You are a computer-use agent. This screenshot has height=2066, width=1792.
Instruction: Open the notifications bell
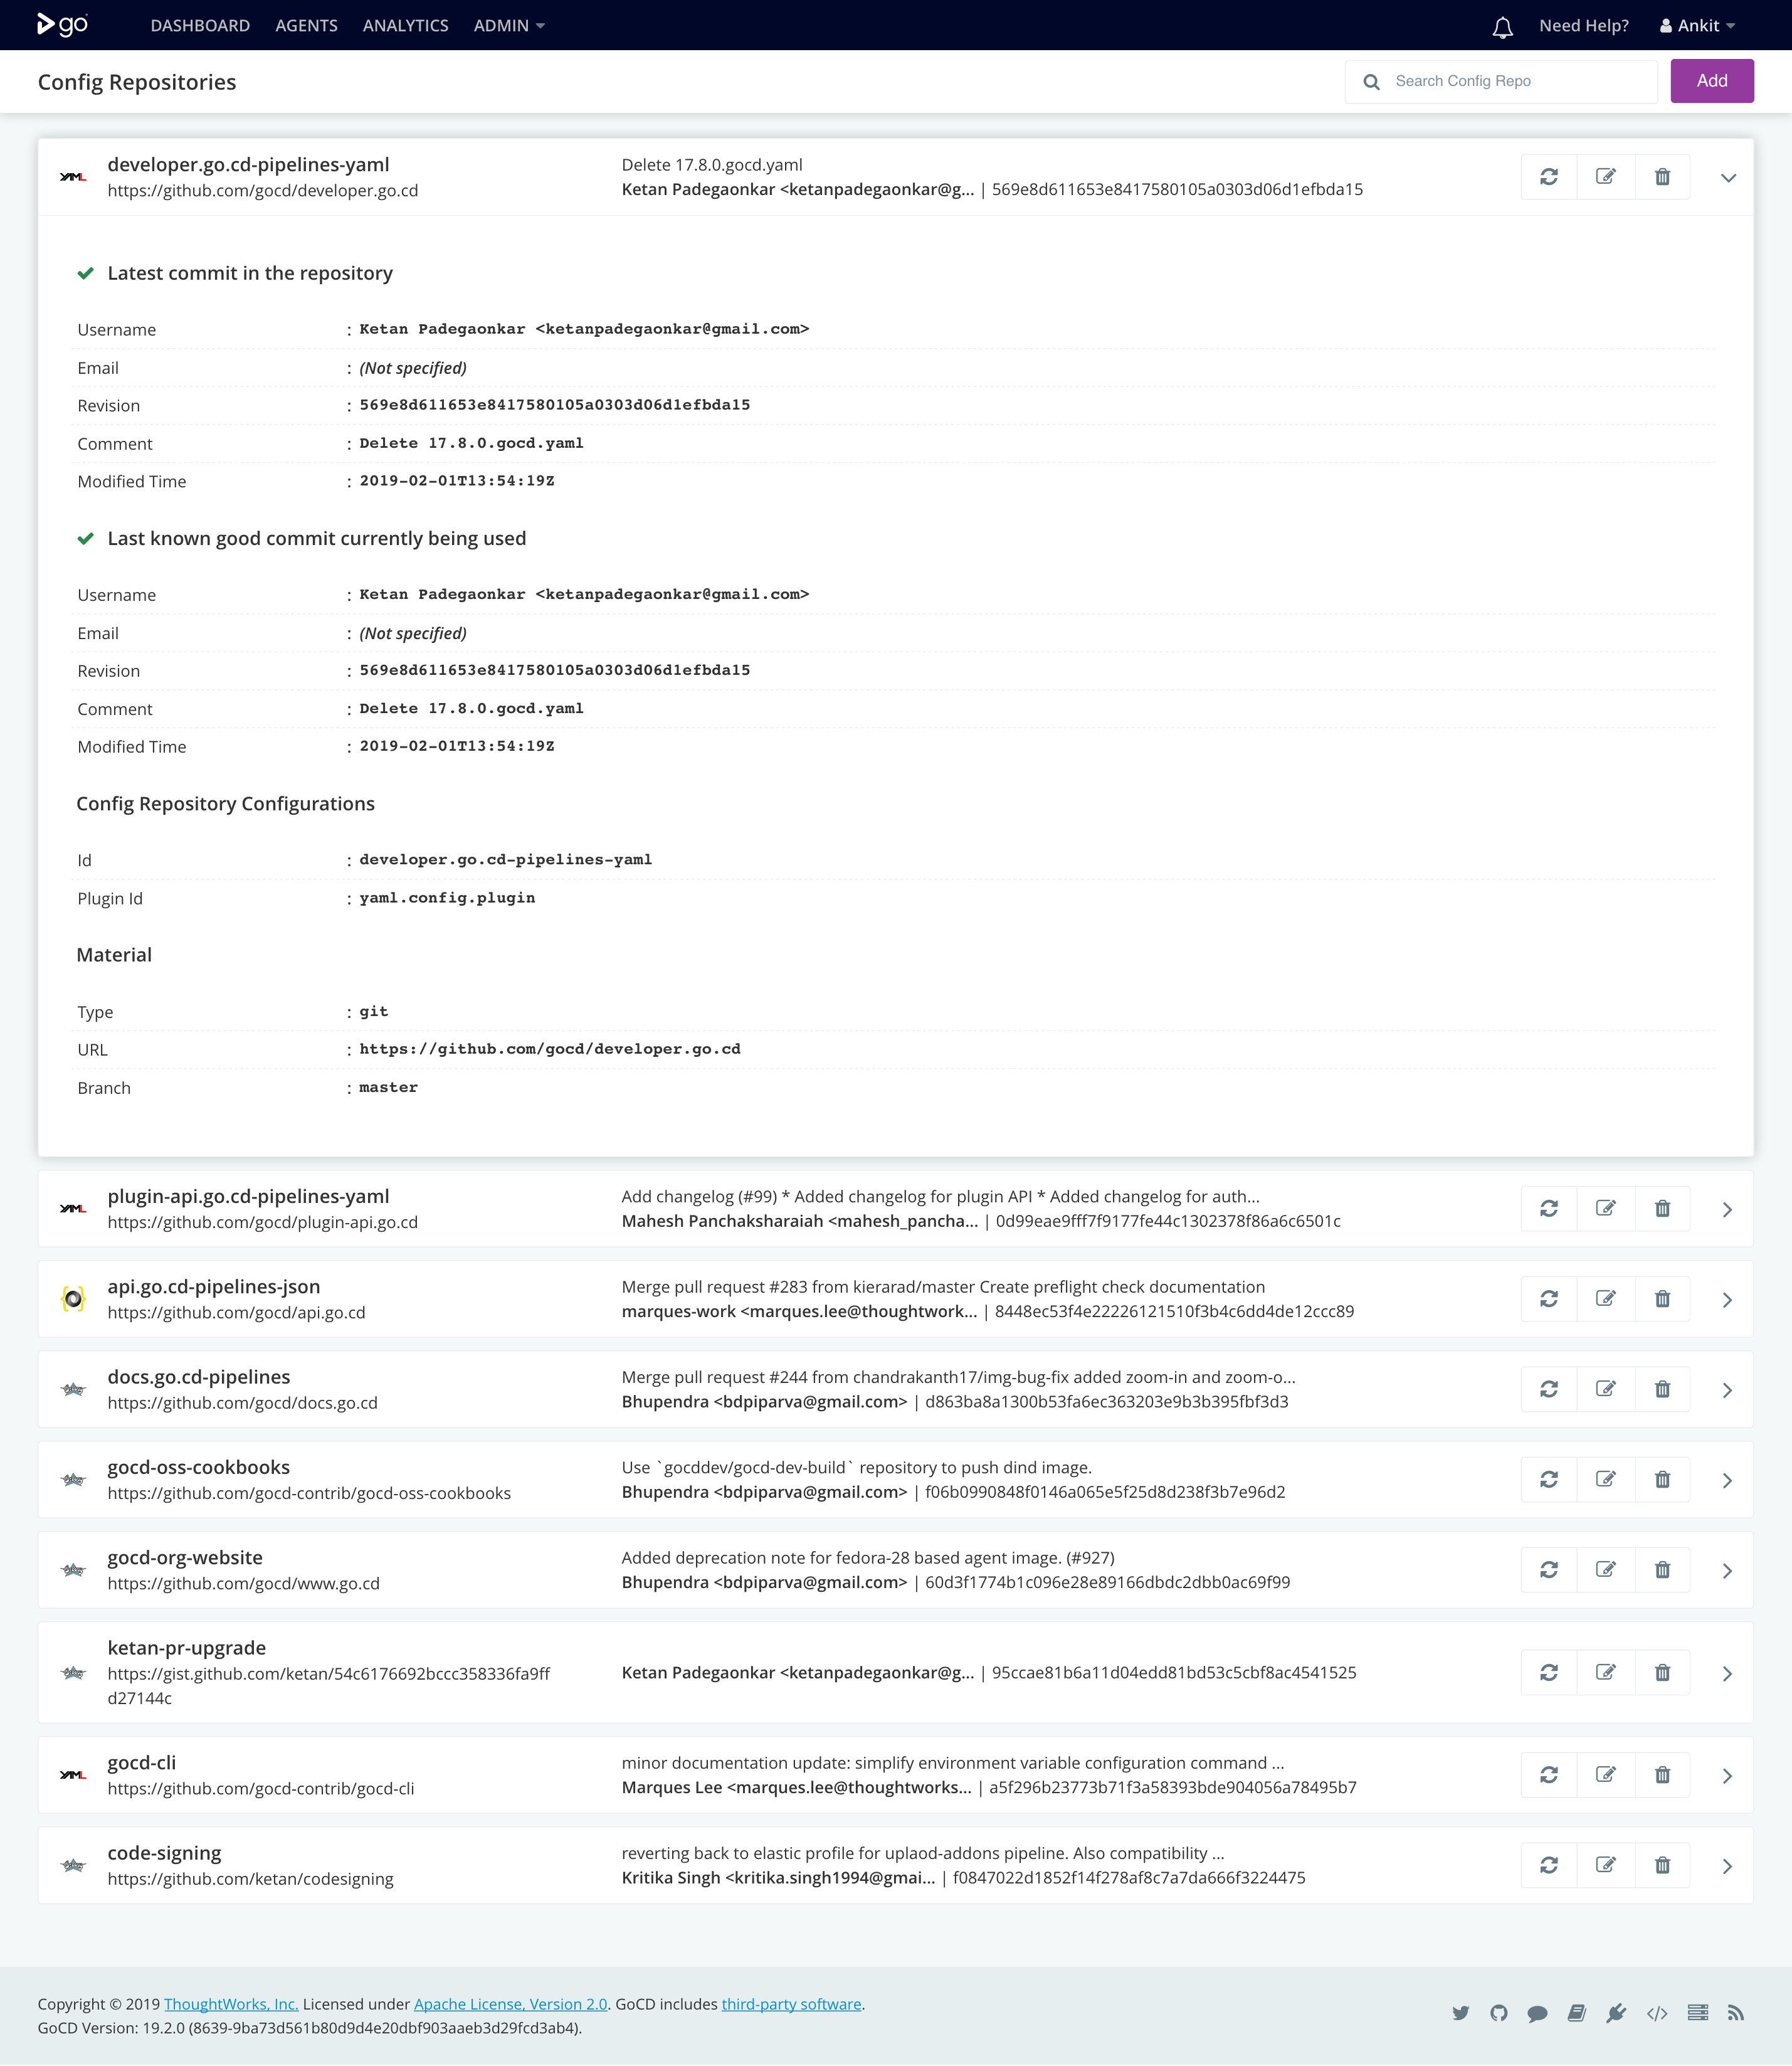(x=1502, y=27)
